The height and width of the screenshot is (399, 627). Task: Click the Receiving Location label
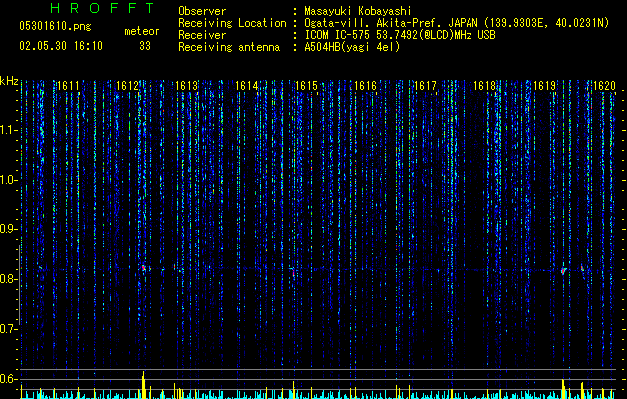coord(232,23)
